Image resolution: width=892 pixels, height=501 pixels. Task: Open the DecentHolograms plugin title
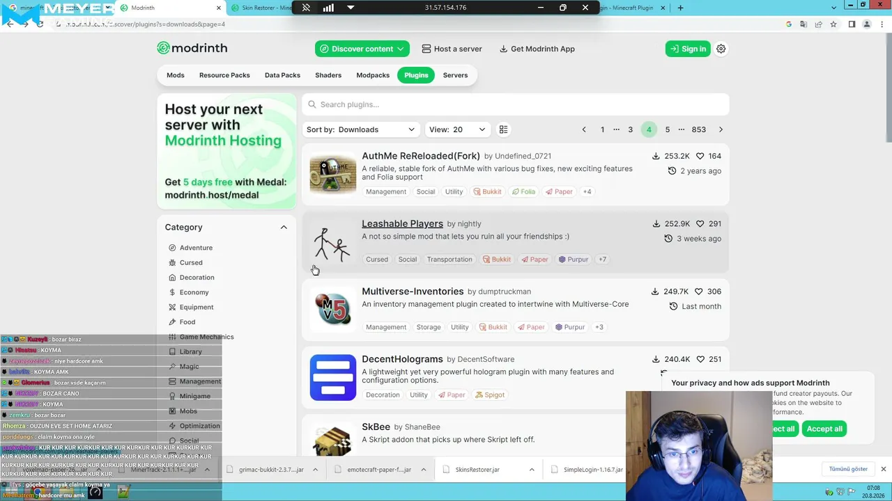click(402, 359)
